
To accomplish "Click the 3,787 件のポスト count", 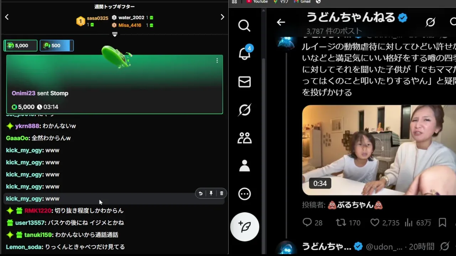I will point(334,31).
